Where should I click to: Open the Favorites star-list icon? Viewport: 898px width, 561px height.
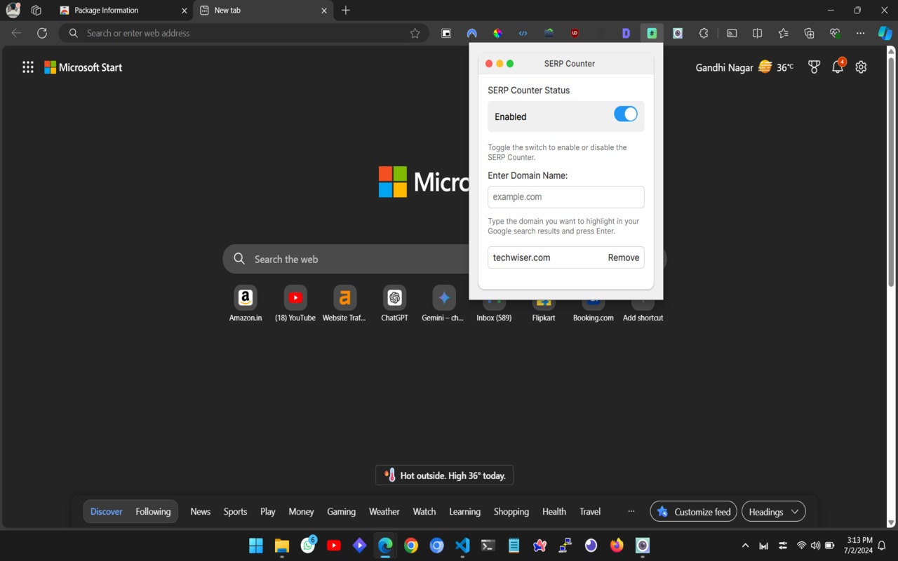click(x=783, y=33)
